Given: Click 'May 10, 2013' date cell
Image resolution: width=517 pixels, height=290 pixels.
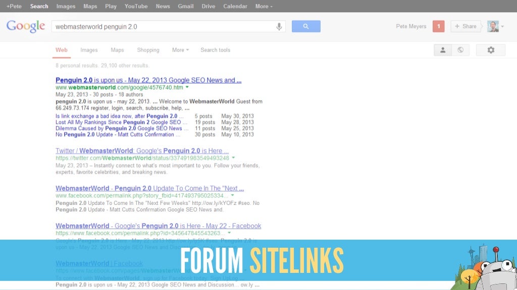Looking at the screenshot, I should [x=237, y=134].
